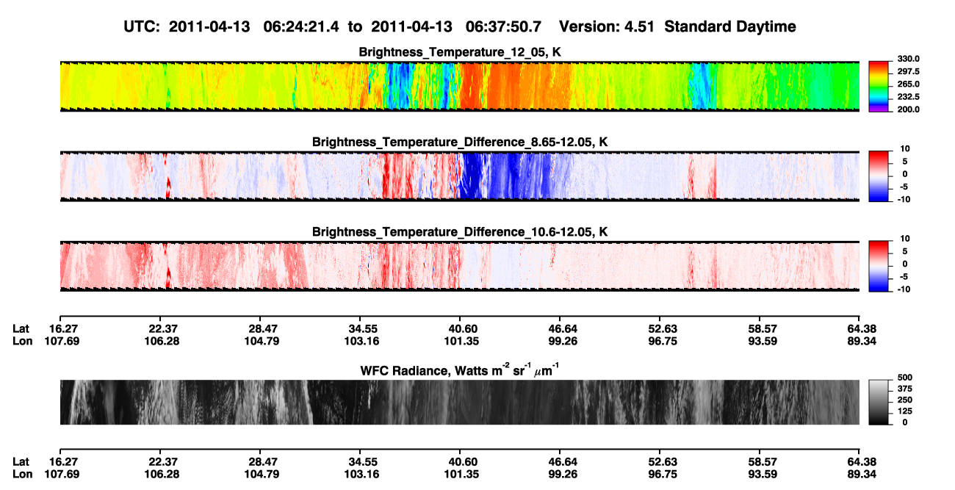Select the 10.6-12.05 difference image strip
Viewport: 955px width, 490px height.
click(459, 266)
